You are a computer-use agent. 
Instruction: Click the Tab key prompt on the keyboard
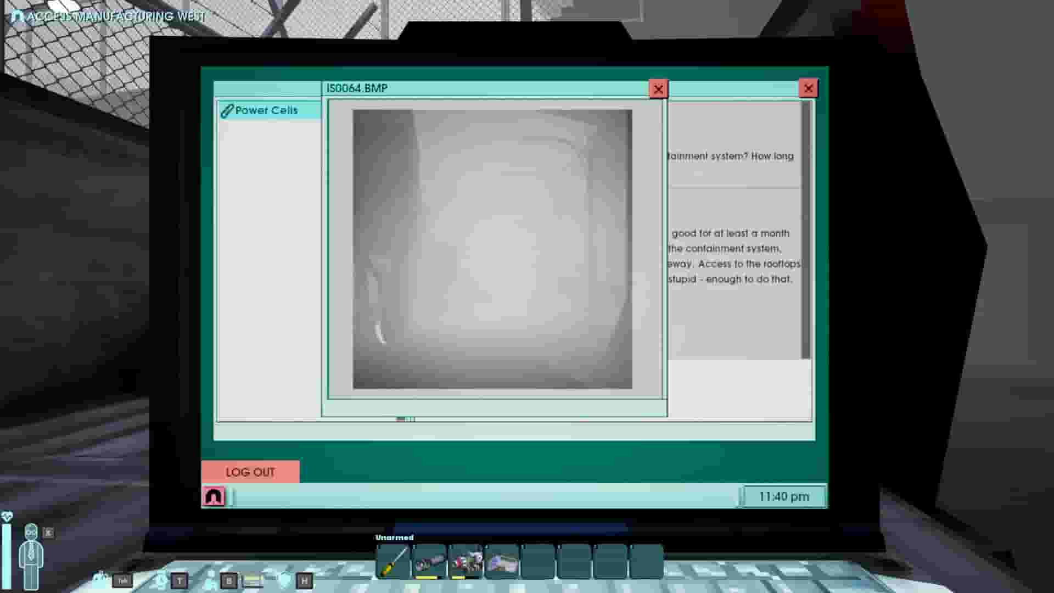124,580
